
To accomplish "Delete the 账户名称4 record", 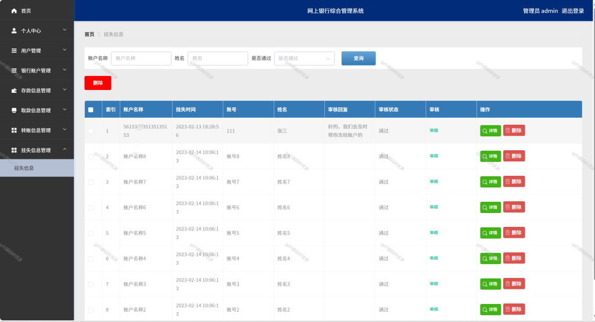I will pyautogui.click(x=514, y=258).
